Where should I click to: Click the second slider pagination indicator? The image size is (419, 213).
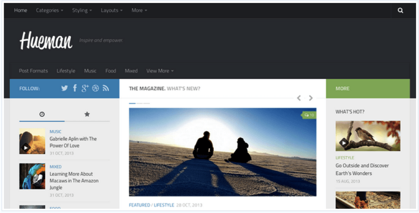(x=140, y=103)
